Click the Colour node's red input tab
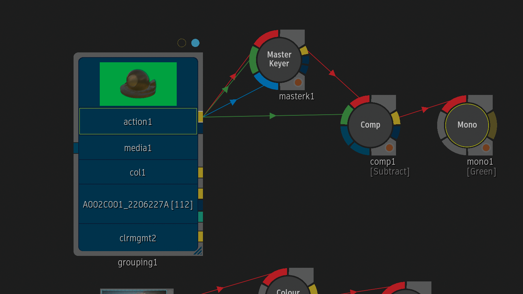Image resolution: width=523 pixels, height=294 pixels. tap(275, 276)
